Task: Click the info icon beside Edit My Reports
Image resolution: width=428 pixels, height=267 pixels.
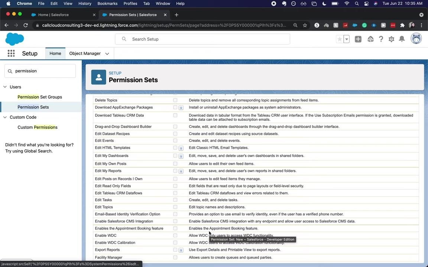Action: (x=181, y=171)
